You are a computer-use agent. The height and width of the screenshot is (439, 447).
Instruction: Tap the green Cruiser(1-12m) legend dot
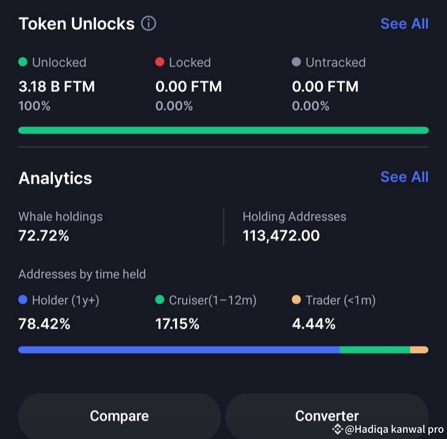[160, 300]
